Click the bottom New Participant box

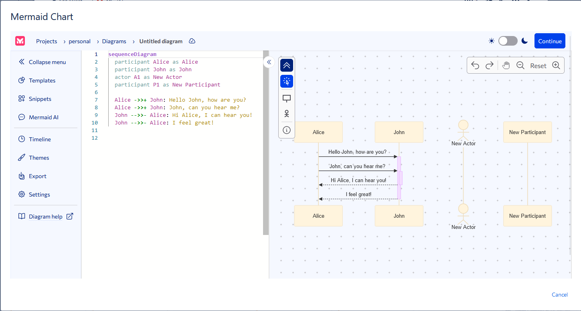tap(528, 216)
